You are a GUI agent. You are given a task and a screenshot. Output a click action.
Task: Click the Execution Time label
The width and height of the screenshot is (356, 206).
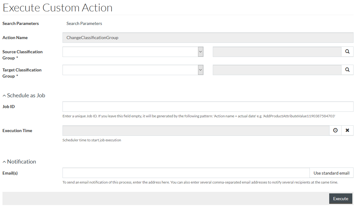point(17,131)
